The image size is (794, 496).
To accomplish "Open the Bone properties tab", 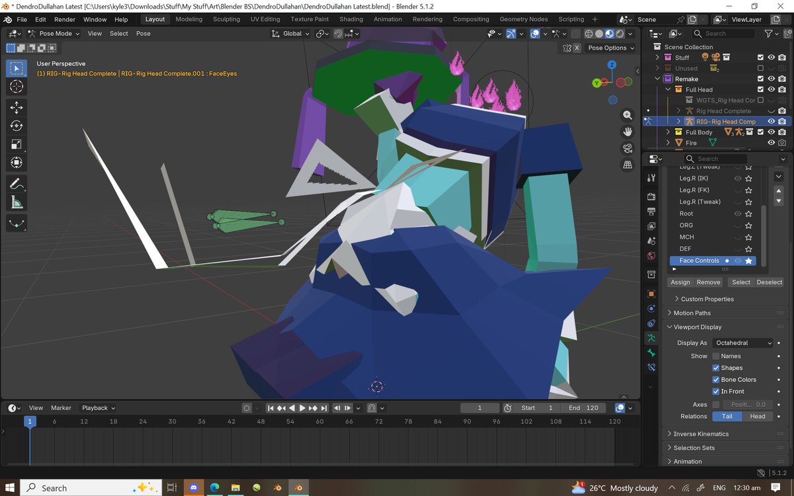I will click(x=651, y=352).
